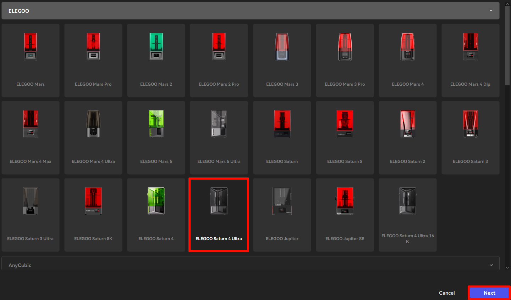Select the ELEGOO Mars printer

click(31, 61)
